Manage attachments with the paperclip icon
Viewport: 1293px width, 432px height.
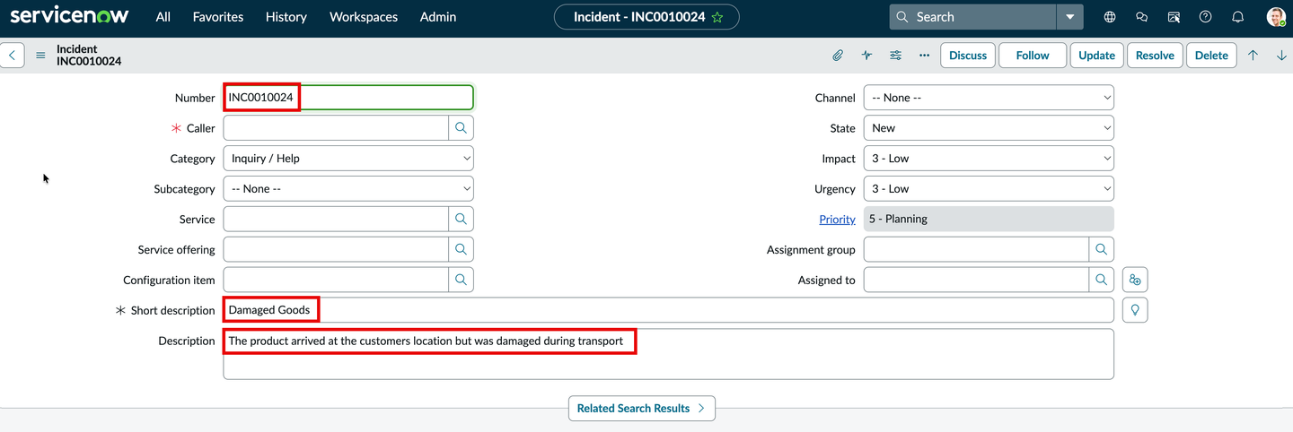tap(838, 56)
